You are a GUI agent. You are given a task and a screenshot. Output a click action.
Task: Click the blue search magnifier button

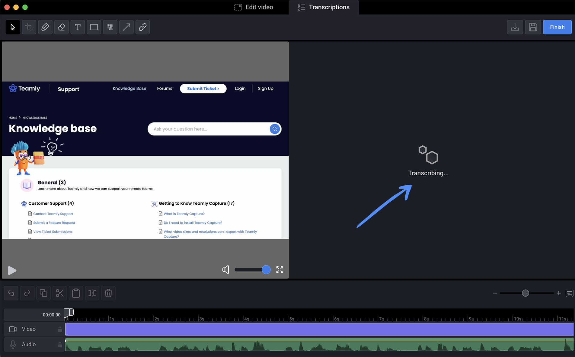pos(275,129)
